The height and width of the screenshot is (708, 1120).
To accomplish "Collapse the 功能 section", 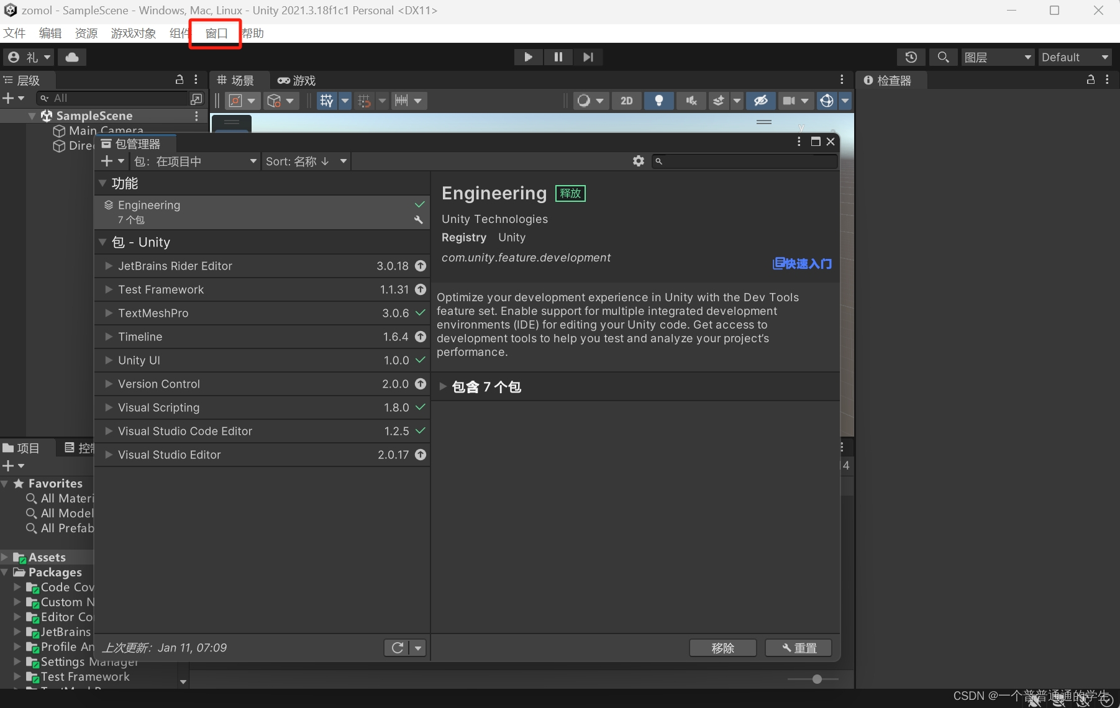I will pos(102,183).
